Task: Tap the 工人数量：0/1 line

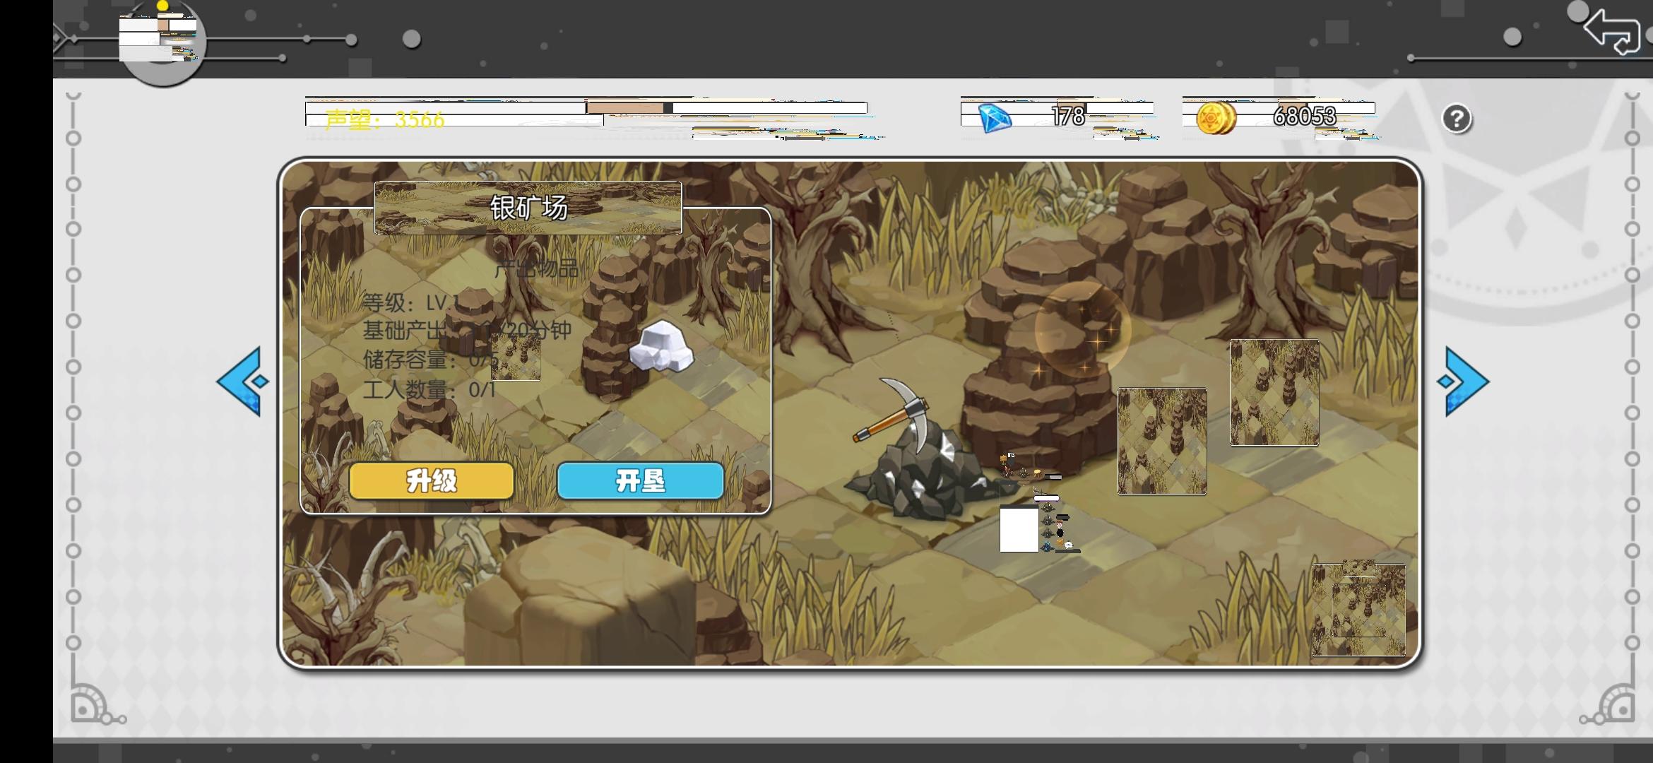Action: tap(429, 389)
